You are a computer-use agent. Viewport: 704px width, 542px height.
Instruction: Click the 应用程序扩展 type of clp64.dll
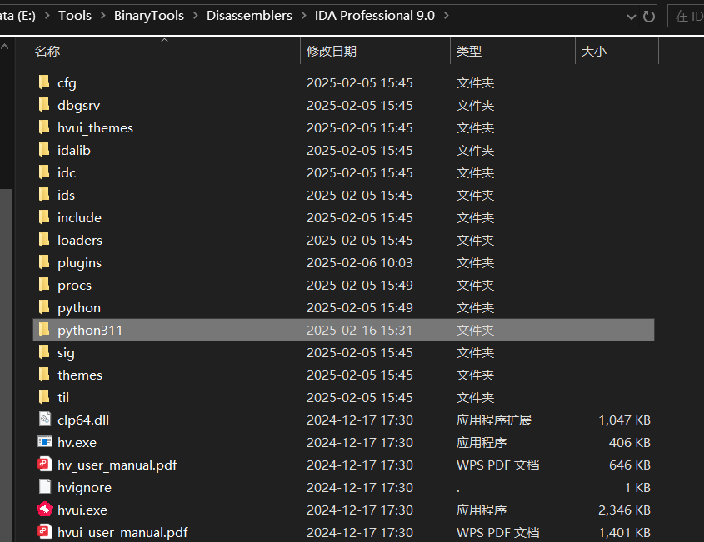click(494, 420)
